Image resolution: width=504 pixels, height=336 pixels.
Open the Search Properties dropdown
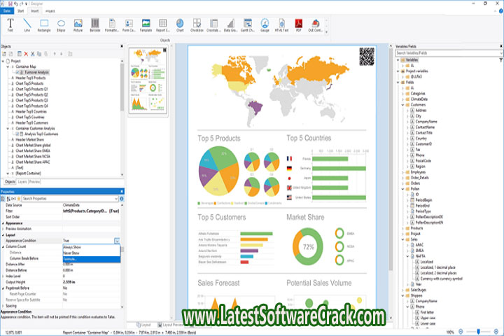[116, 199]
